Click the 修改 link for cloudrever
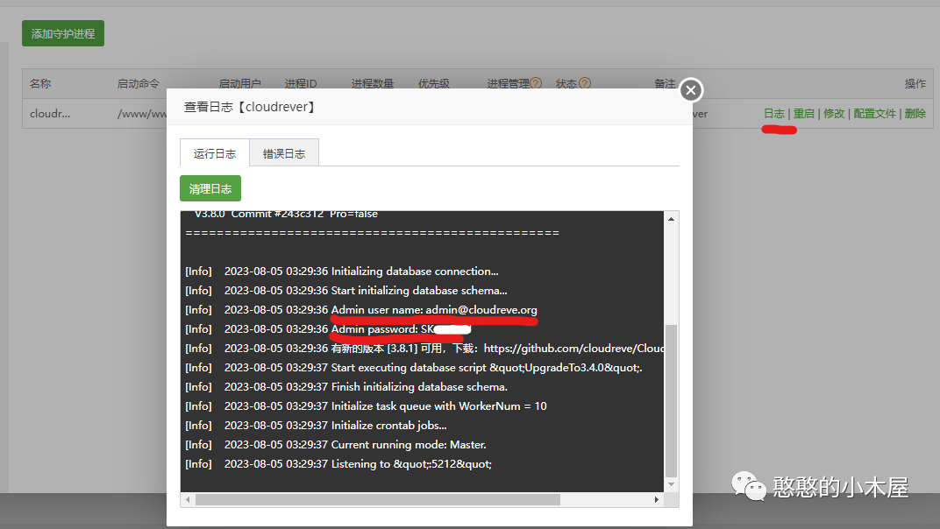 point(834,114)
